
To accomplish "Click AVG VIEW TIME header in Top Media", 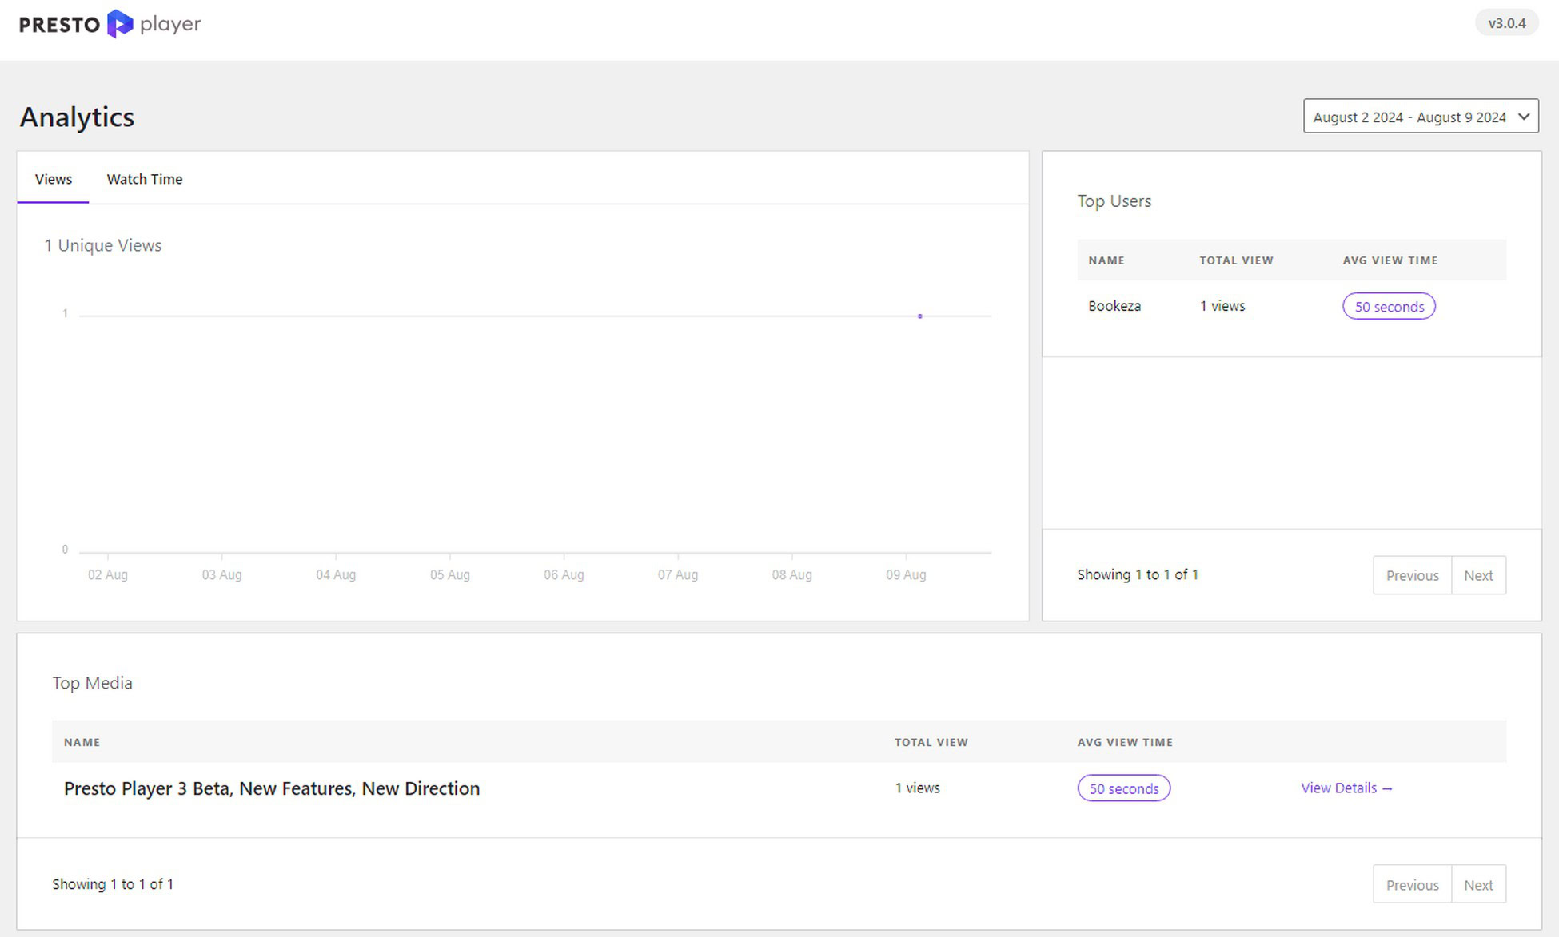I will coord(1125,742).
